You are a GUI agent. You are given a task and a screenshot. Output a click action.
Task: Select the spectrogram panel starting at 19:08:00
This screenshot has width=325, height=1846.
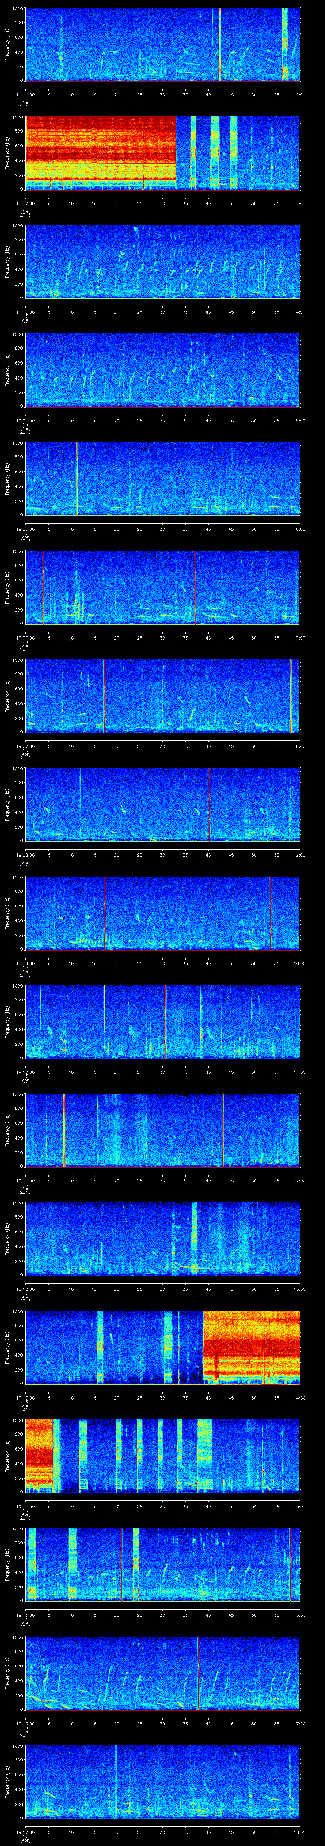(163, 804)
